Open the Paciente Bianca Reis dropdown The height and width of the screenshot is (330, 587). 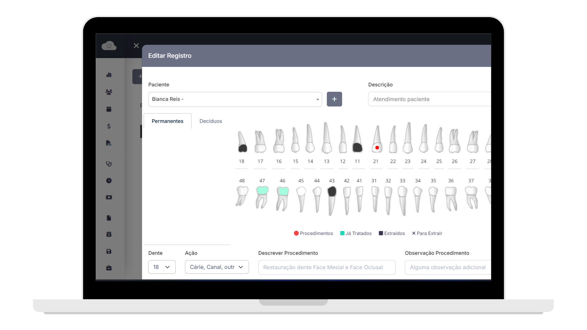point(235,99)
